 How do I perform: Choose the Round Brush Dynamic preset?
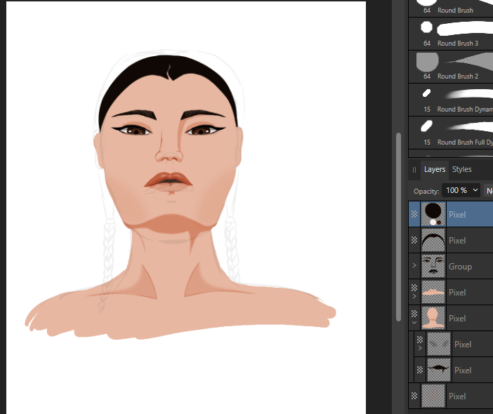click(x=451, y=99)
